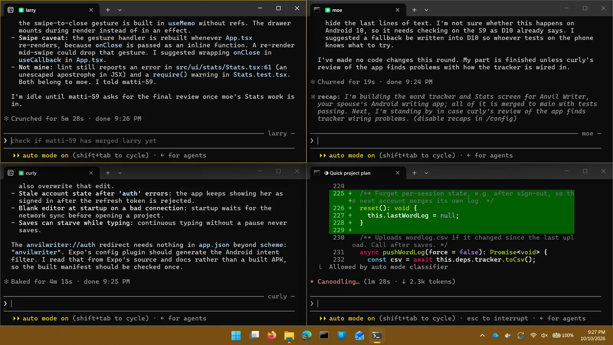Viewport: 613px width, 345px height.
Task: Click 'Crunched for 5m 28s' status in larry
Action: (x=48, y=119)
